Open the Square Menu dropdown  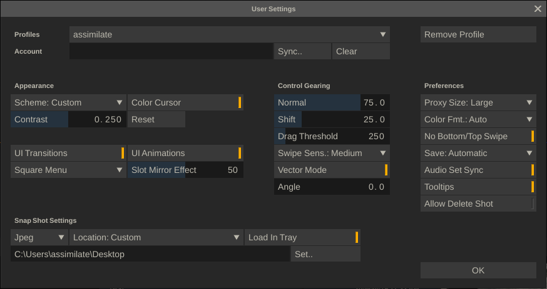point(68,170)
